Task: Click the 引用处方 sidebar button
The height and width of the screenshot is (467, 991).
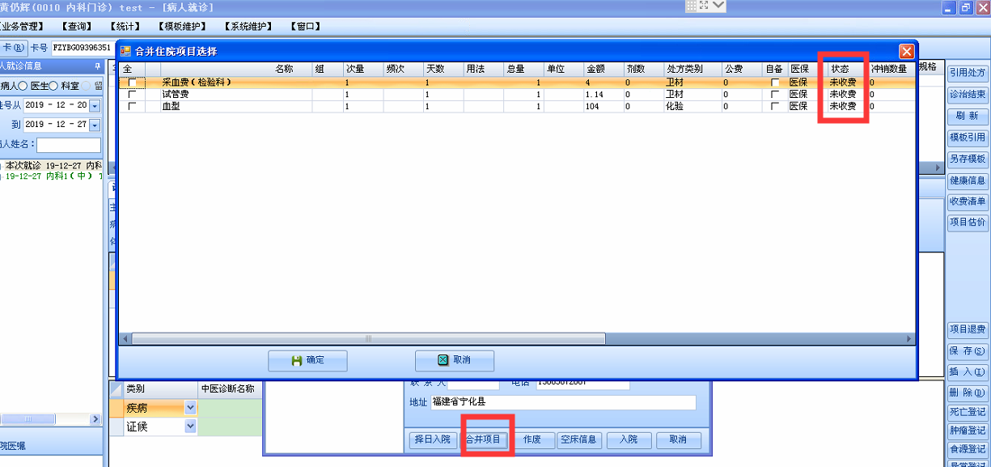Action: pos(968,74)
